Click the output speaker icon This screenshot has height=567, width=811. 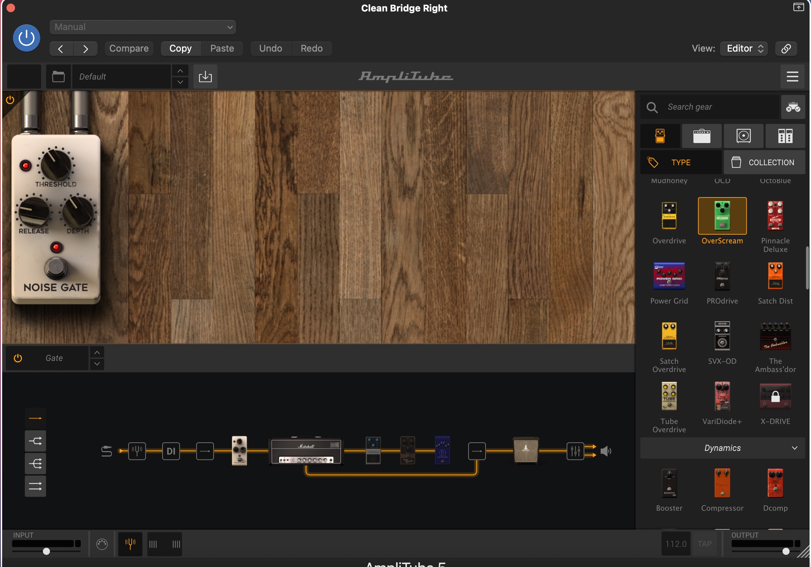click(x=606, y=451)
